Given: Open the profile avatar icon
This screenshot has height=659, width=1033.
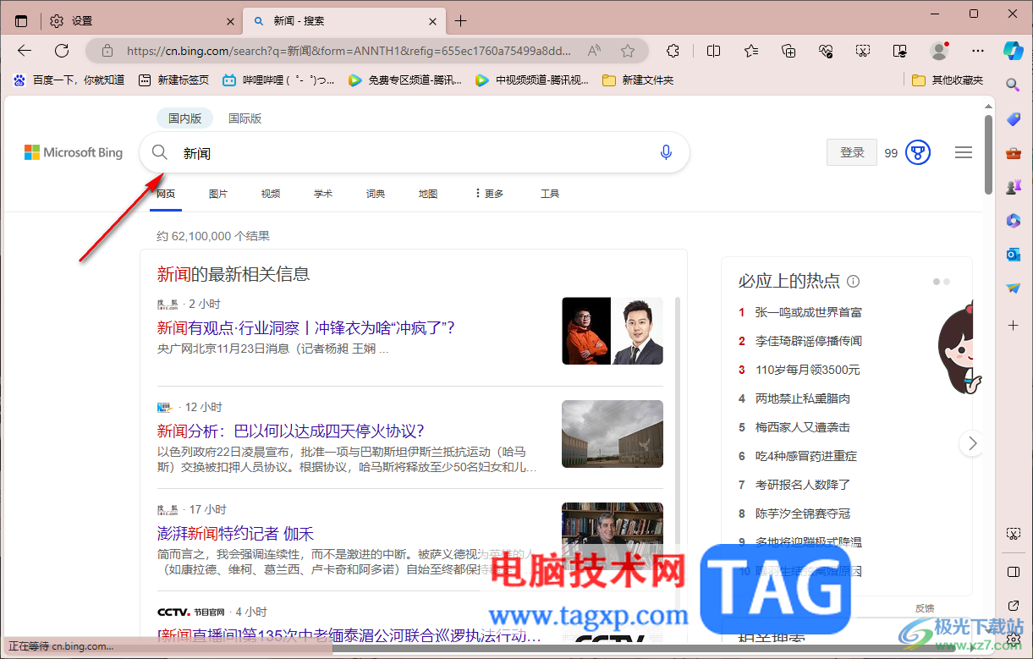Looking at the screenshot, I should 939,51.
